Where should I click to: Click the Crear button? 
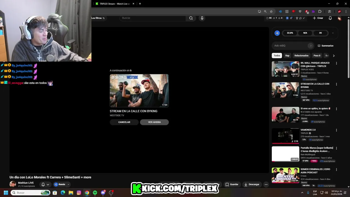[x=318, y=18]
